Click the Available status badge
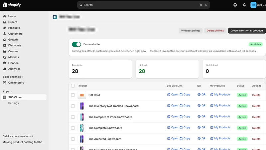Screen dimensions: 266x150 tap(255, 44)
